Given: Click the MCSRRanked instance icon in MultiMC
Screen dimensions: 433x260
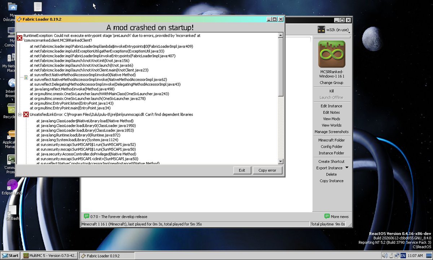Looking at the screenshot, I should click(x=332, y=54).
